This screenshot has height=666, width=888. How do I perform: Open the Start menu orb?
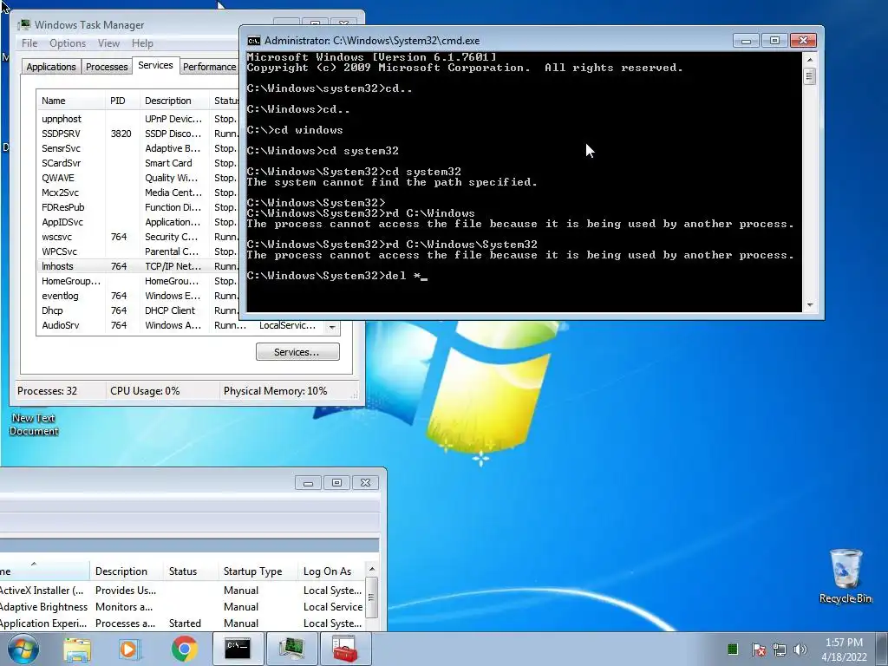[x=23, y=649]
